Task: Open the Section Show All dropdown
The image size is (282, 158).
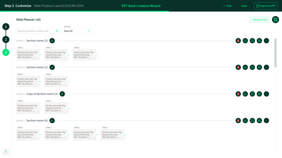Action: (77, 31)
